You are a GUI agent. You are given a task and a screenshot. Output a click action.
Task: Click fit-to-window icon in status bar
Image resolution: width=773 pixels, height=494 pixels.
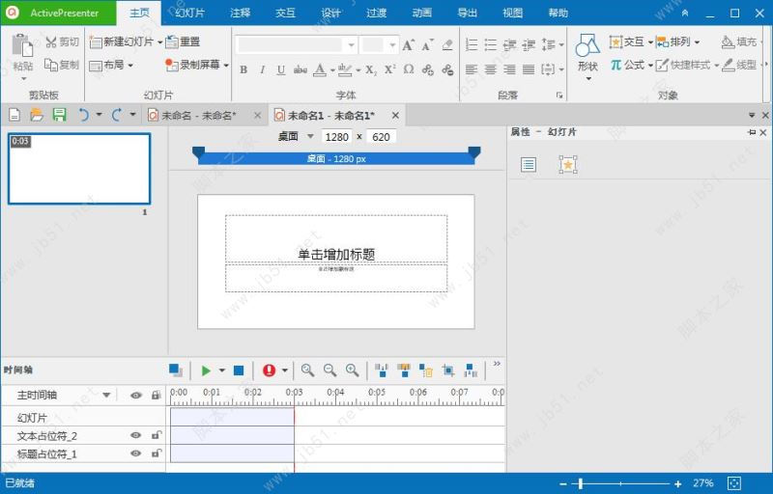point(734,483)
